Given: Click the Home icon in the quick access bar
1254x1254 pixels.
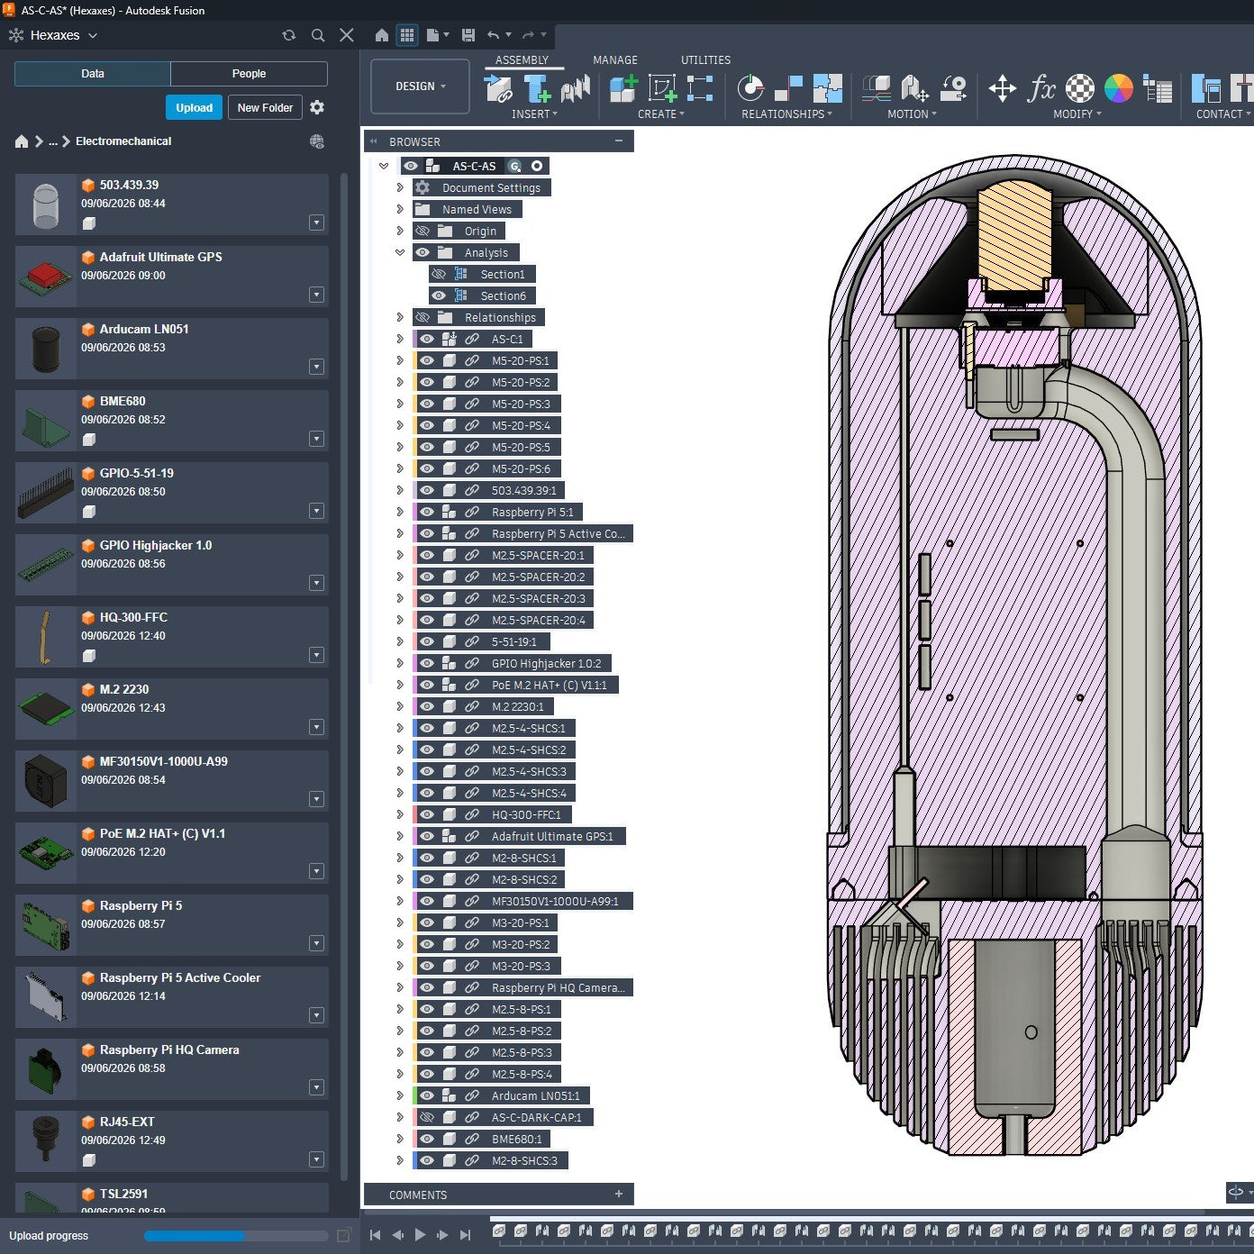Looking at the screenshot, I should point(382,35).
